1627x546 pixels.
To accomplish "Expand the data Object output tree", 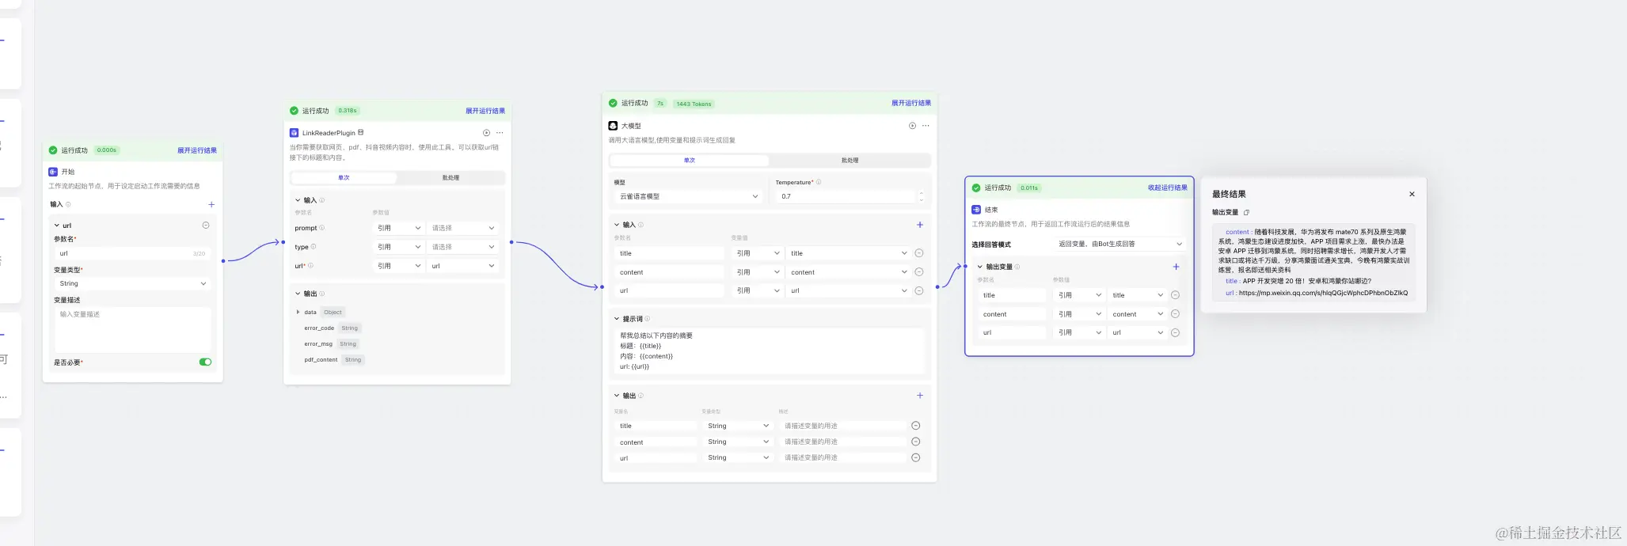I will click(298, 313).
